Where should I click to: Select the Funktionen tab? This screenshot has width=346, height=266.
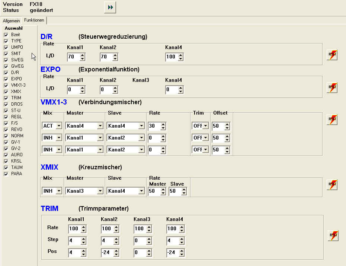[x=34, y=20]
